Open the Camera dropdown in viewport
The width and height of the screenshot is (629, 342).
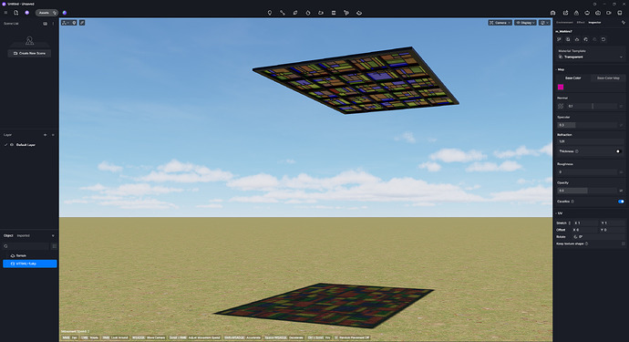[500, 23]
